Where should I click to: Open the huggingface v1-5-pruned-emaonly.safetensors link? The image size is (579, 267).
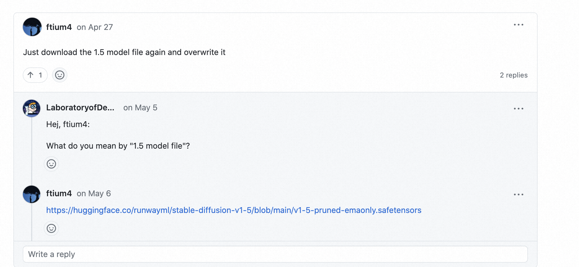[x=234, y=210]
